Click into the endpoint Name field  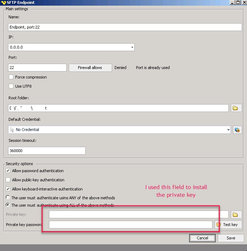tap(125, 27)
